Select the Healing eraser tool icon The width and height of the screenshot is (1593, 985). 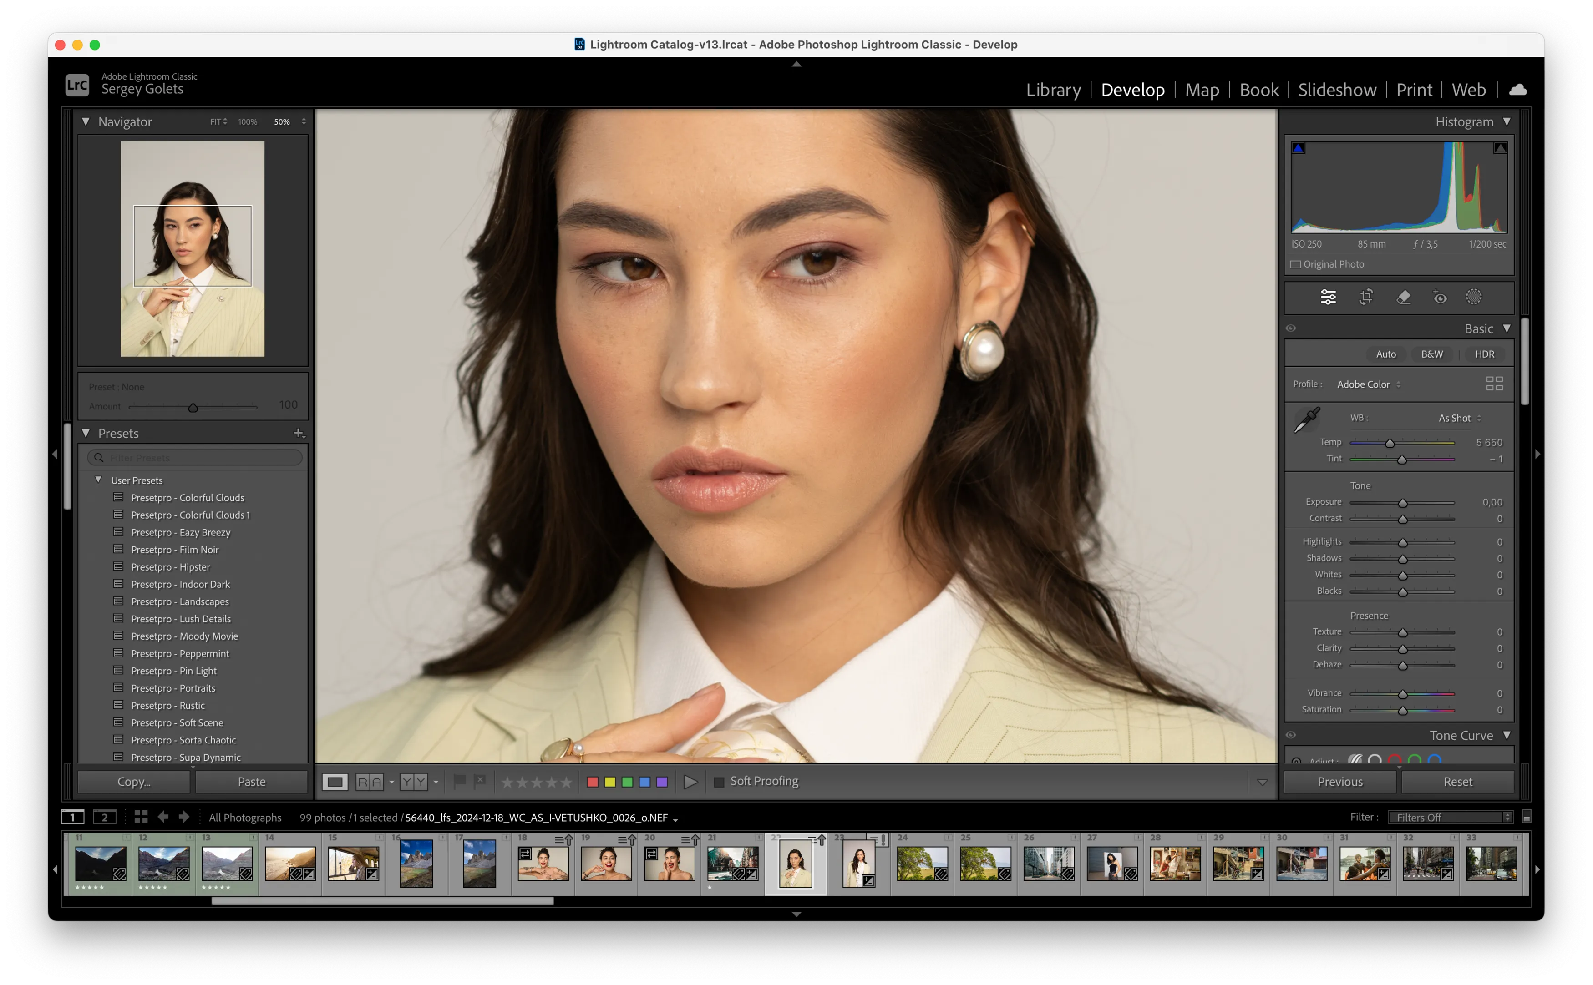(1403, 297)
